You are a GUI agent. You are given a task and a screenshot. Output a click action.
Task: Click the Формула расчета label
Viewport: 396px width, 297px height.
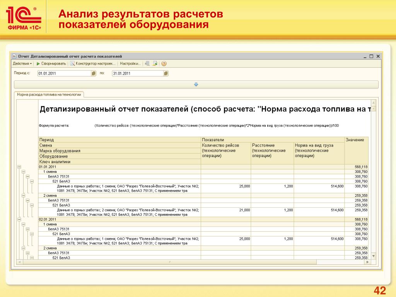click(x=54, y=126)
